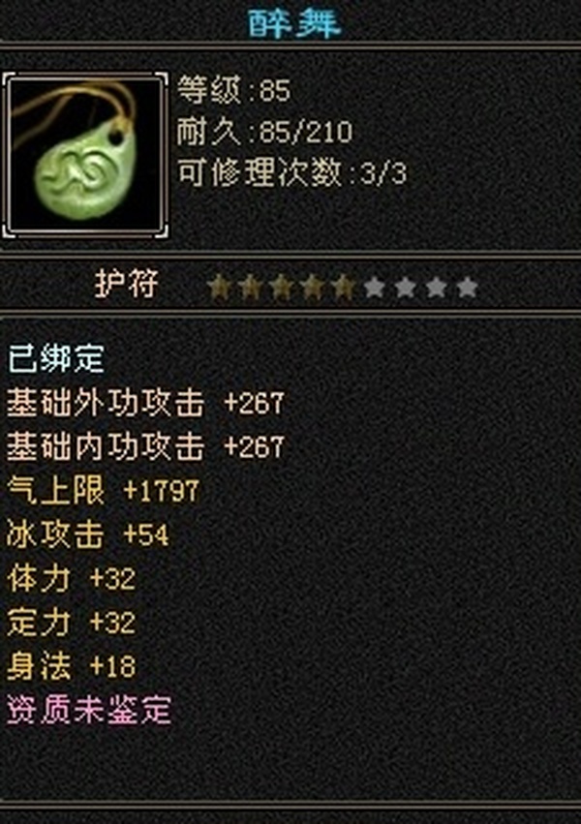Click the 护符 item type label
The image size is (581, 824).
point(127,284)
